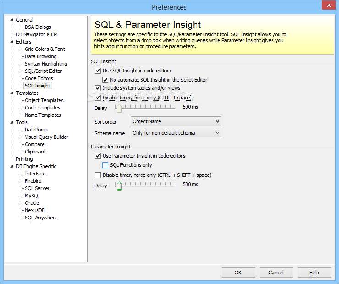Click the Parameter Insight delay slider thumb
339x284 pixels.
(119, 186)
